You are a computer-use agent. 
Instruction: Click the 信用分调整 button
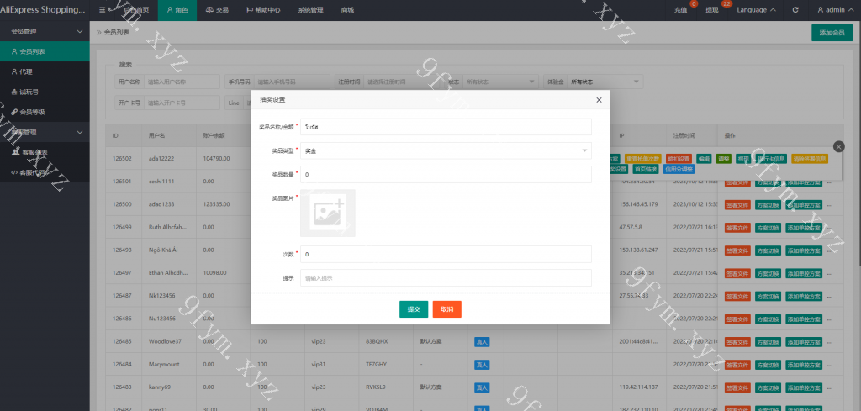(679, 169)
